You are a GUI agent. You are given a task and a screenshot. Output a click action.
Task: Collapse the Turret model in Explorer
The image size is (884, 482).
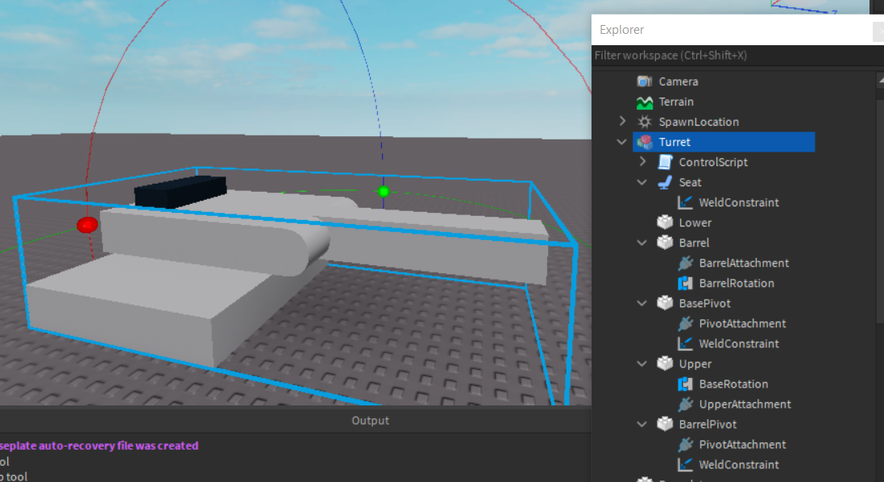coord(621,141)
